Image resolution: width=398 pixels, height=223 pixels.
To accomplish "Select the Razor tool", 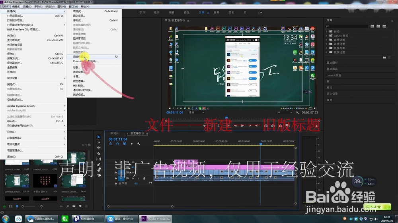I will [99, 154].
